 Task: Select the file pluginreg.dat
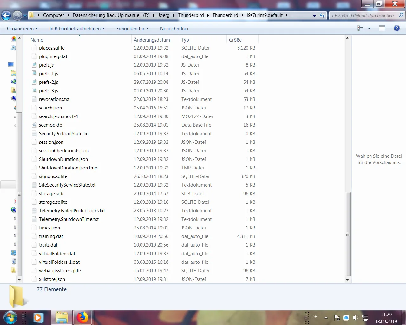coord(53,56)
